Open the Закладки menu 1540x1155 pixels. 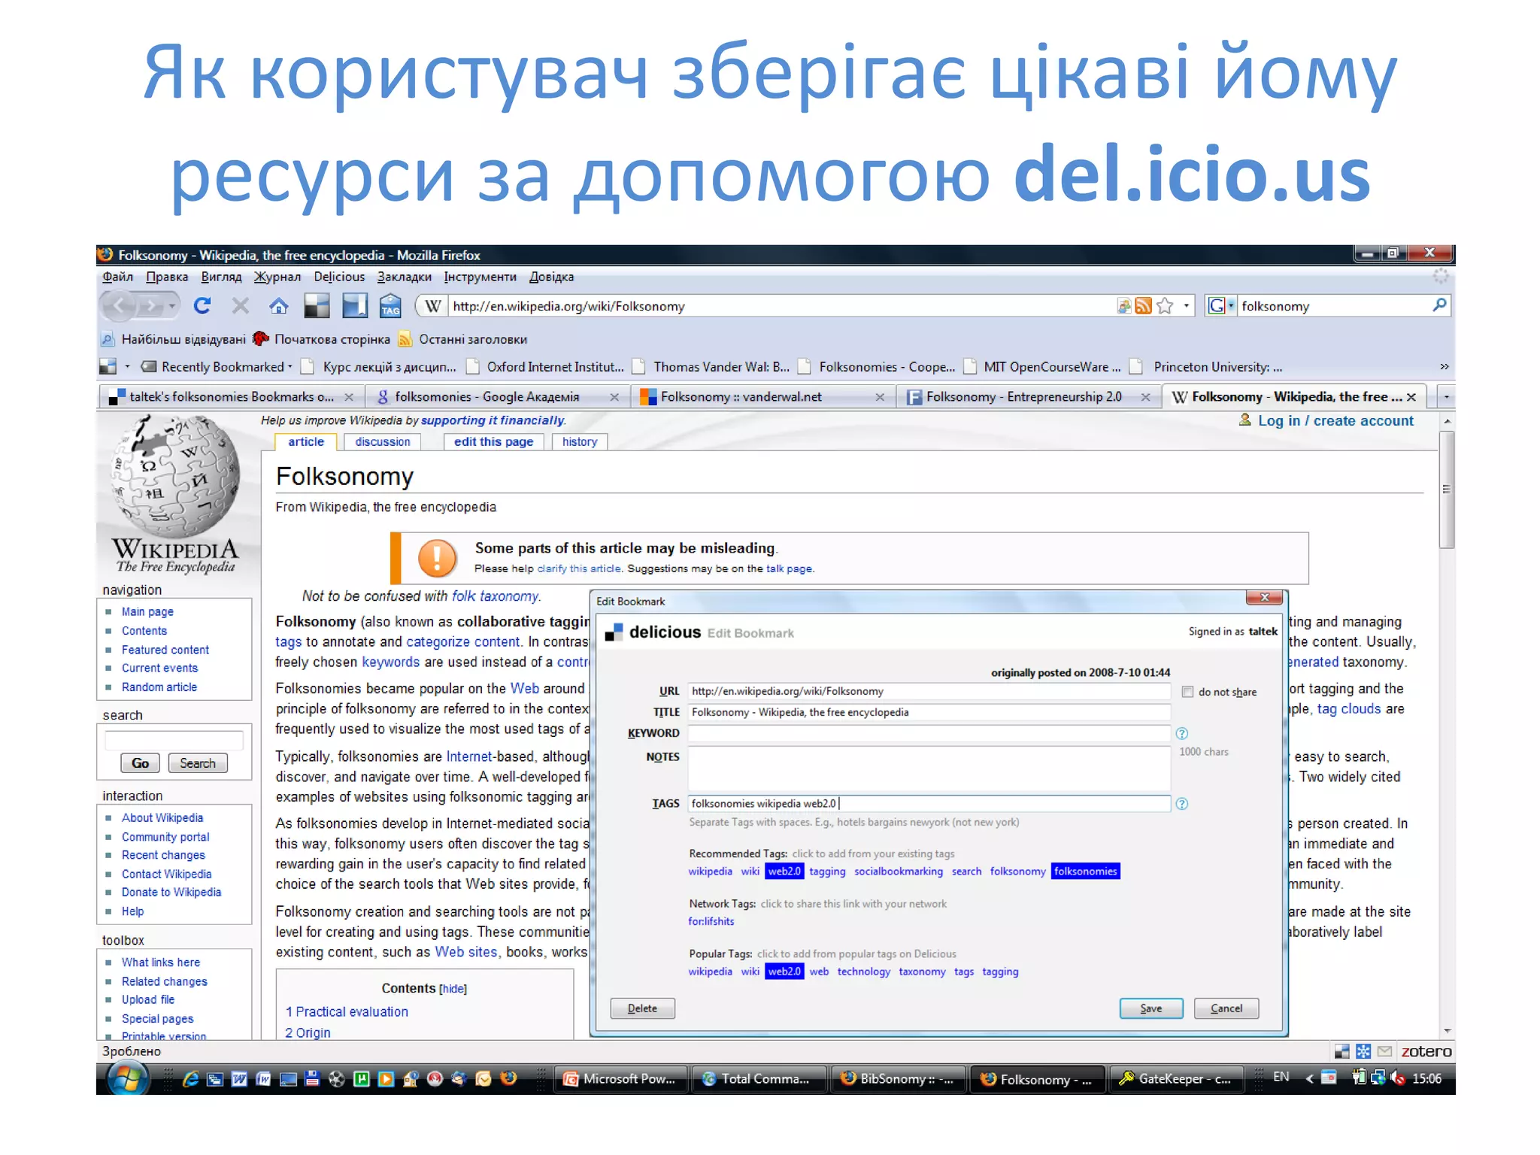(404, 277)
